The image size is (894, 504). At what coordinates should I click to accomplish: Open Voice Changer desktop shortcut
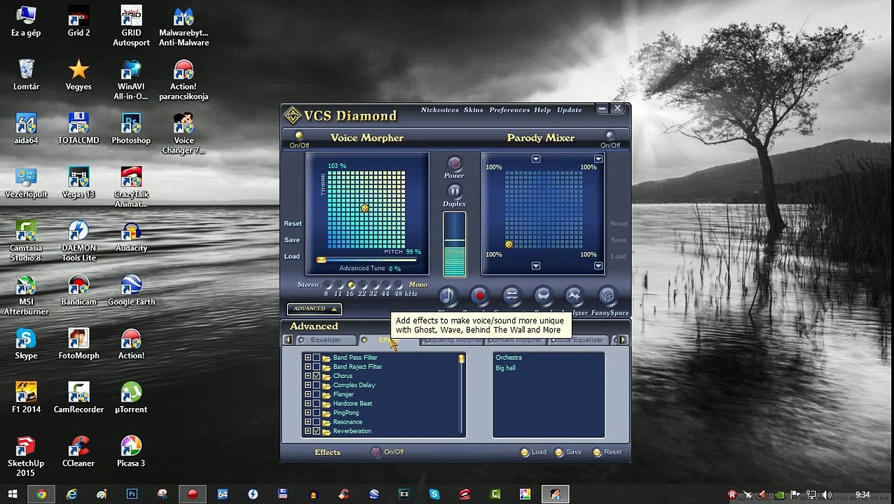coord(184,134)
